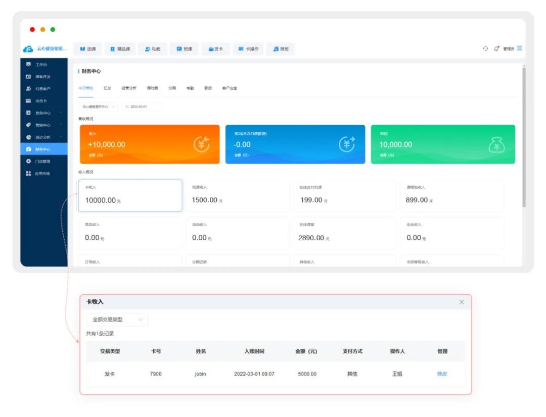
Task: Click the cloud logo icon
Action: [x=28, y=49]
